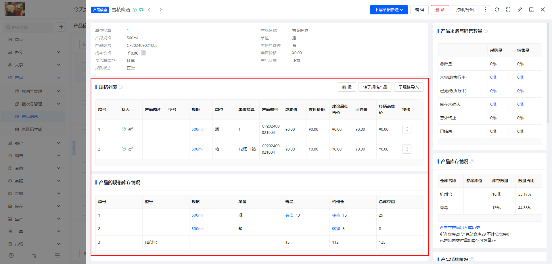Image resolution: width=552 pixels, height=264 pixels.
Task: Expand the 合同 sidebar menu
Action: (x=34, y=168)
